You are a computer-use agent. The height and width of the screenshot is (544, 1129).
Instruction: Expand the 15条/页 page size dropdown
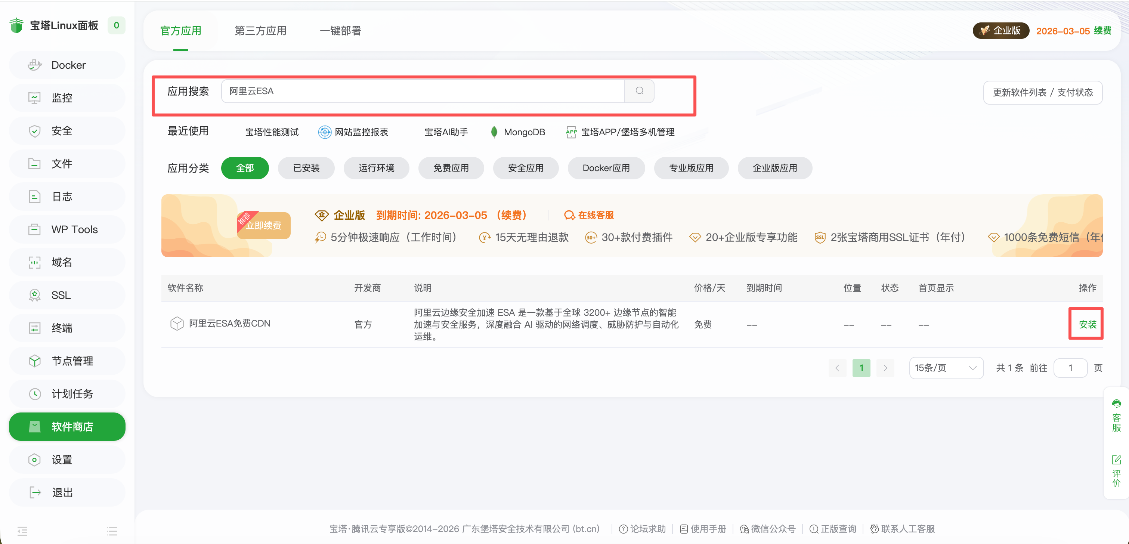946,368
